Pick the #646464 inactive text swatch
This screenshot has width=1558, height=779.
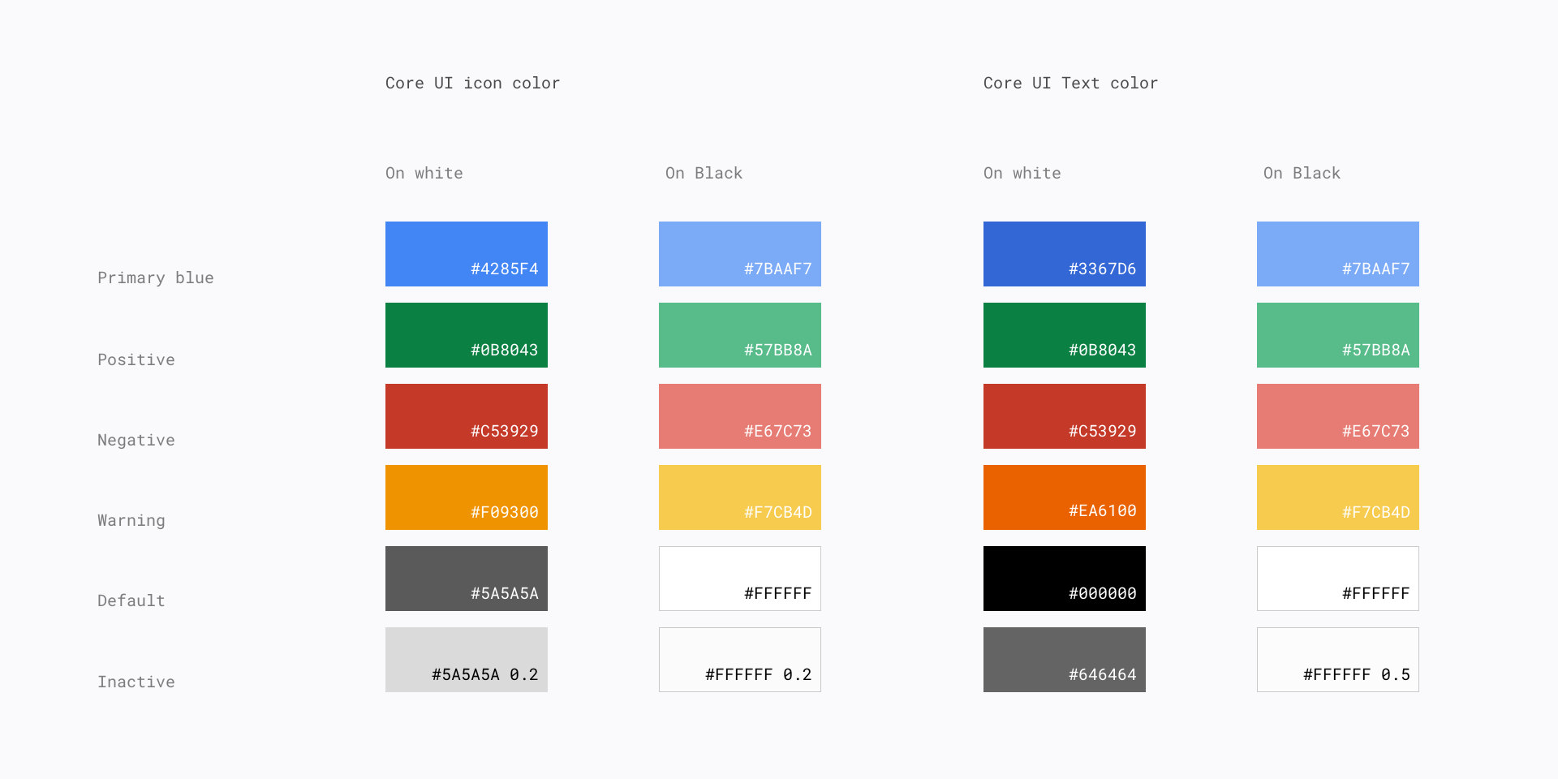point(1065,660)
